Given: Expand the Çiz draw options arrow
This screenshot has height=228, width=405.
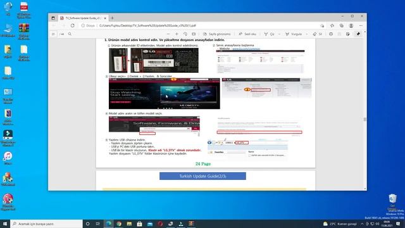Looking at the screenshot, I should point(279,34).
